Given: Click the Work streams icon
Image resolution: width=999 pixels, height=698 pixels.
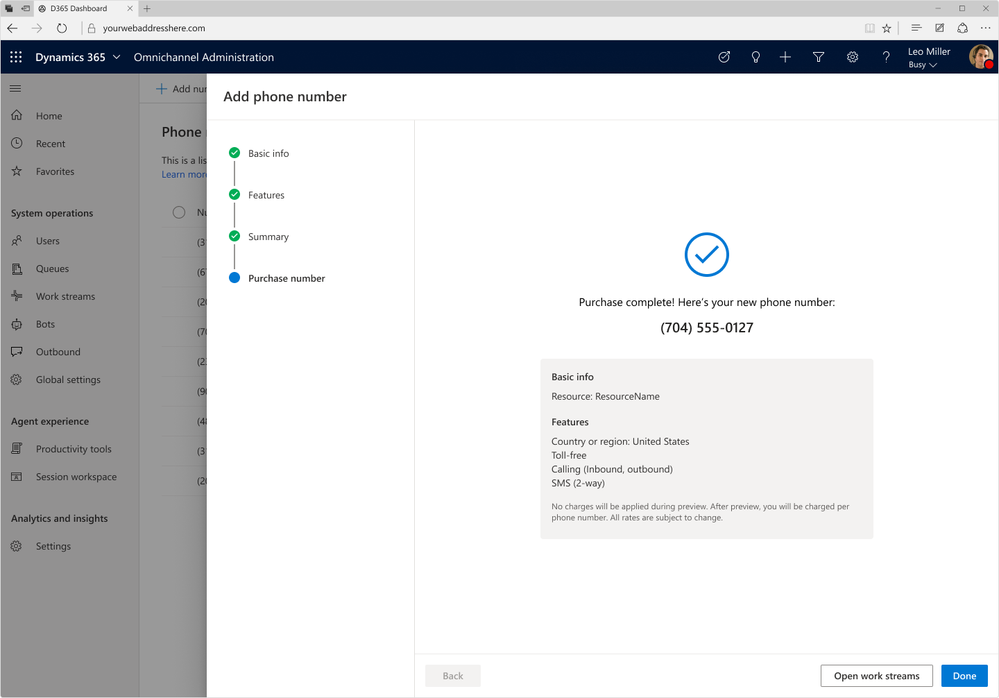Looking at the screenshot, I should pyautogui.click(x=17, y=296).
